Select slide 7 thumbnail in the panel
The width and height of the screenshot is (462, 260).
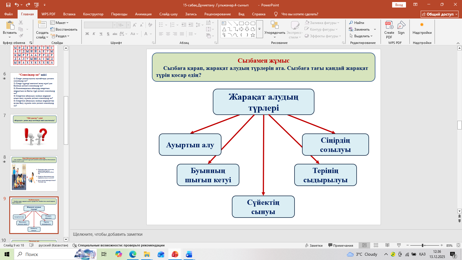click(34, 132)
